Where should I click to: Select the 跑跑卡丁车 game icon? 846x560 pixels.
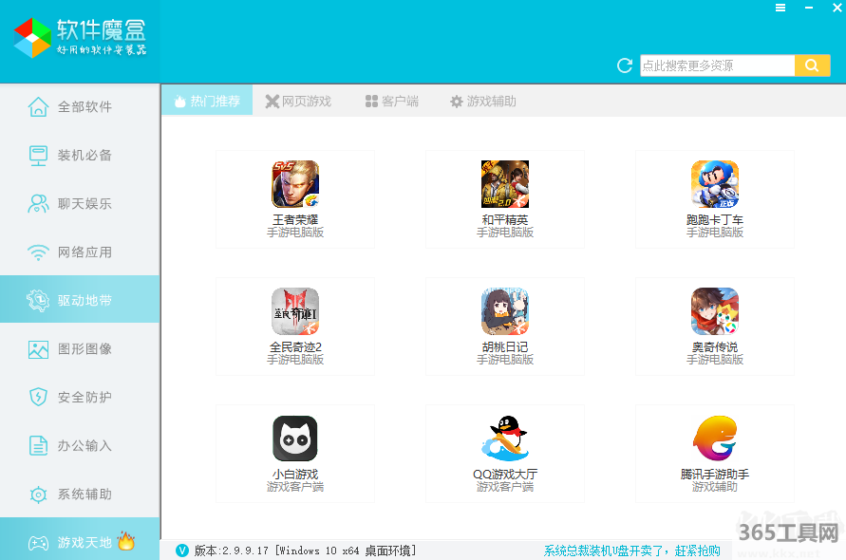point(714,184)
